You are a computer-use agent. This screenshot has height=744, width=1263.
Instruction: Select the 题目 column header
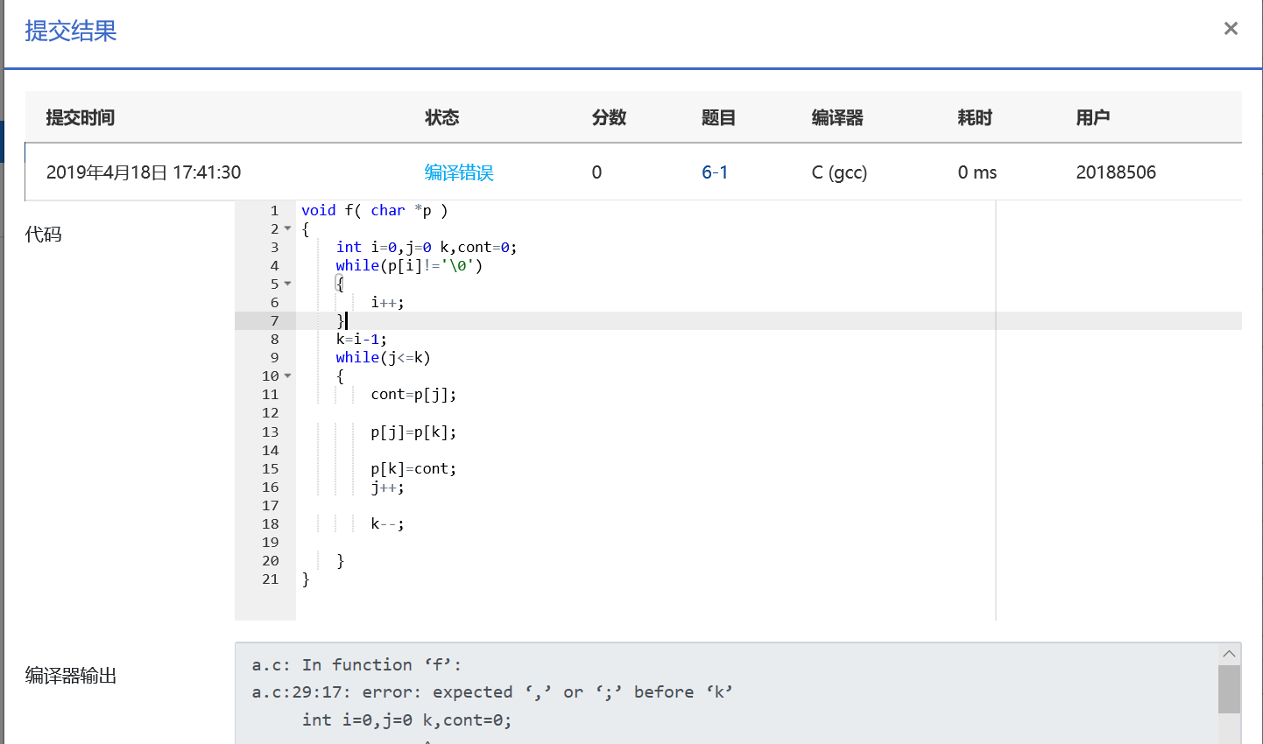click(719, 117)
